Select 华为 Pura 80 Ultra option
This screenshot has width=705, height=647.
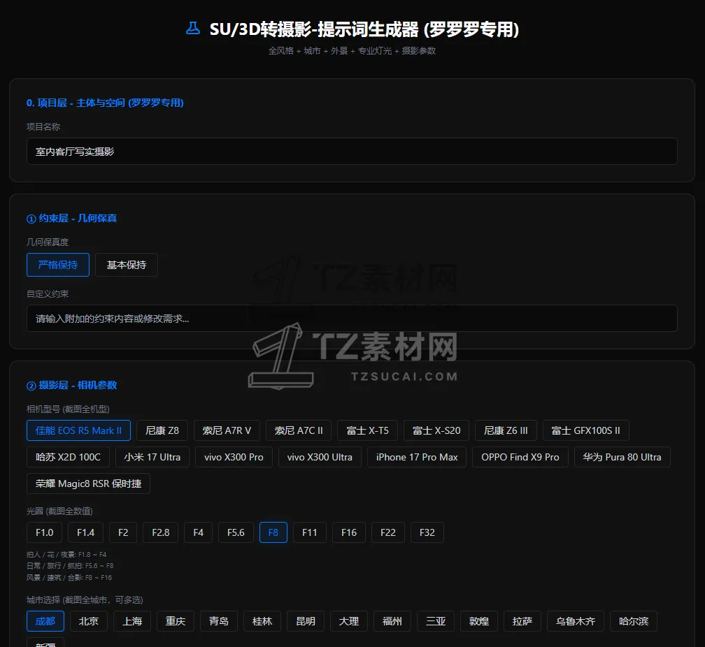pos(622,457)
